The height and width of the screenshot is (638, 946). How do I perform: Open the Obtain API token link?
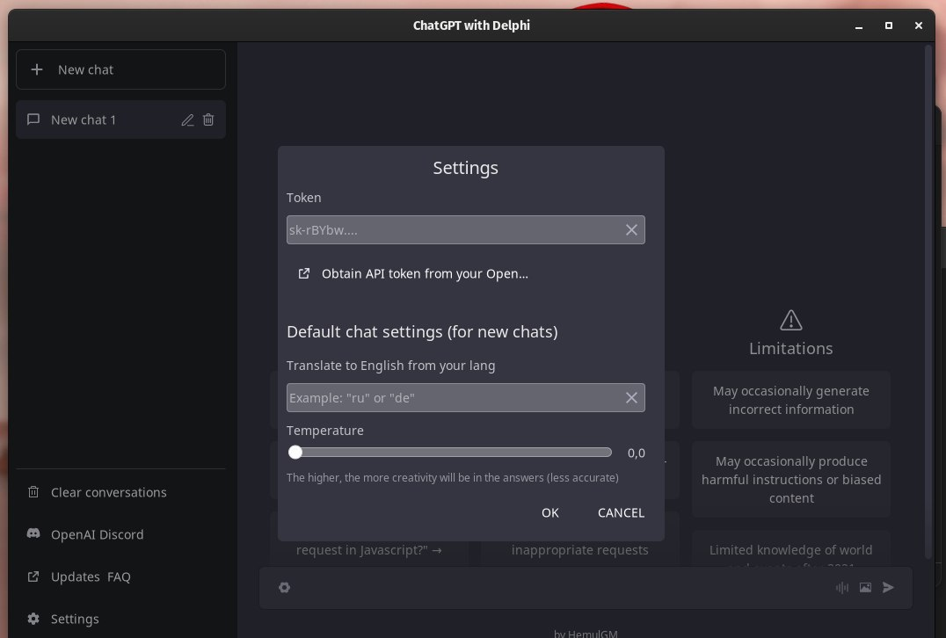click(x=425, y=273)
